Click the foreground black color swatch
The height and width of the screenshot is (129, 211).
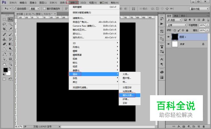[x=6, y=70]
